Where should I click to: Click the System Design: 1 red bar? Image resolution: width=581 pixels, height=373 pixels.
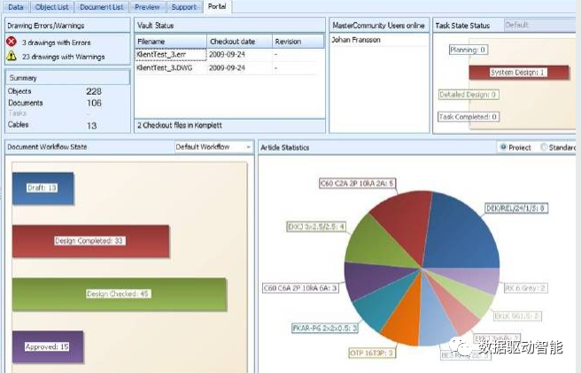tap(519, 73)
